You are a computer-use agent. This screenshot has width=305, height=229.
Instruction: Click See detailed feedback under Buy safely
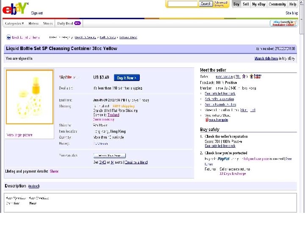(220, 145)
